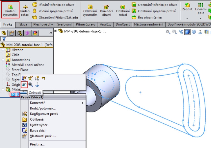Click Zoom to Fit view icon
211x148 pixels.
pyautogui.click(x=168, y=32)
